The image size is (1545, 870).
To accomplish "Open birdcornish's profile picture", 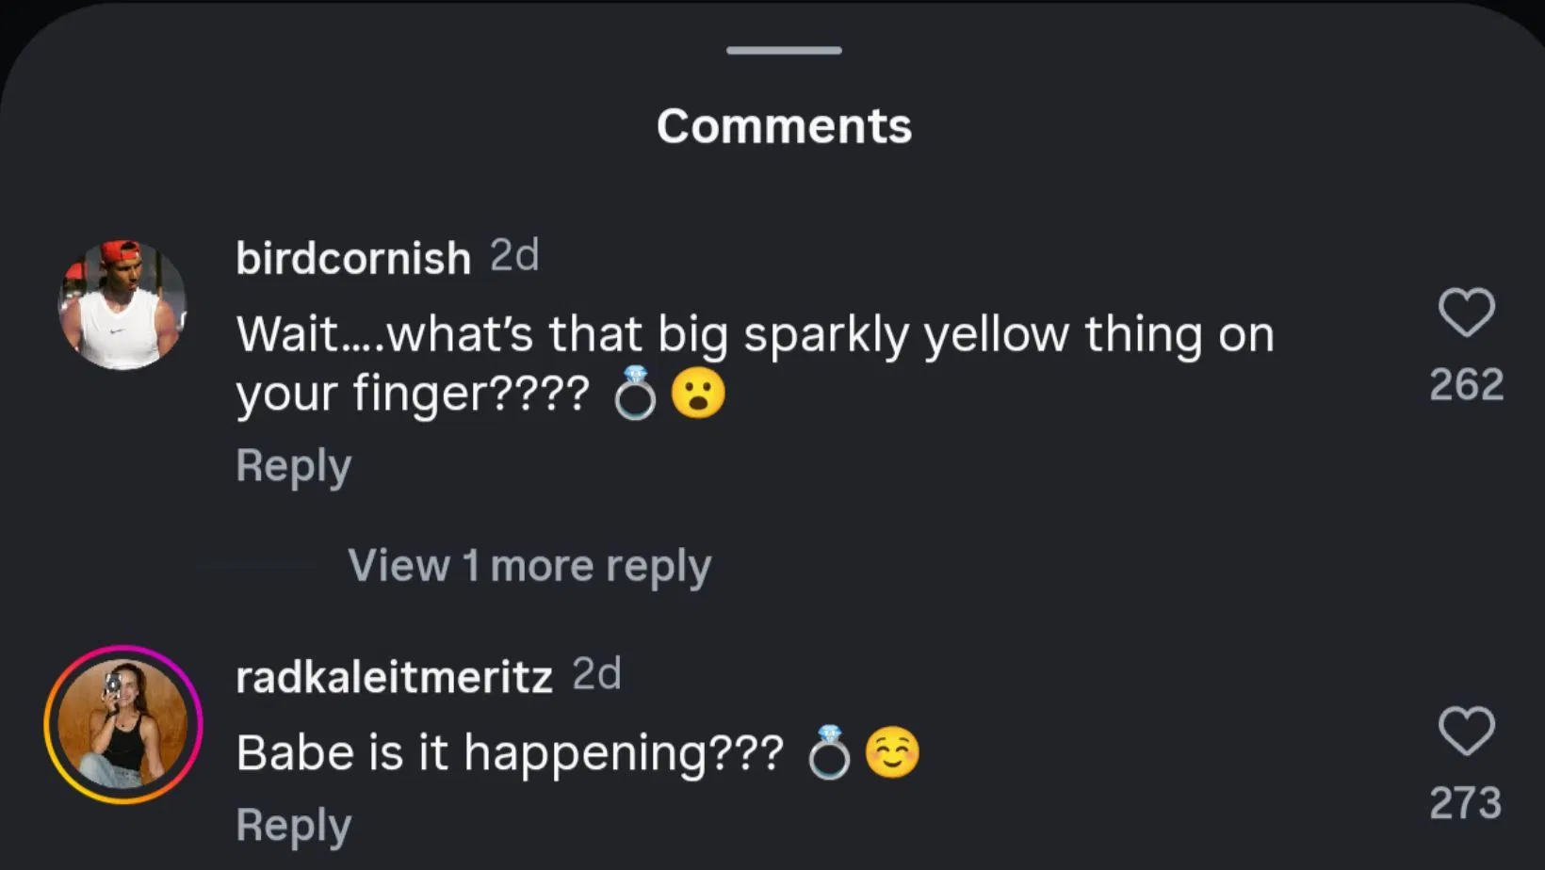I will (x=122, y=304).
